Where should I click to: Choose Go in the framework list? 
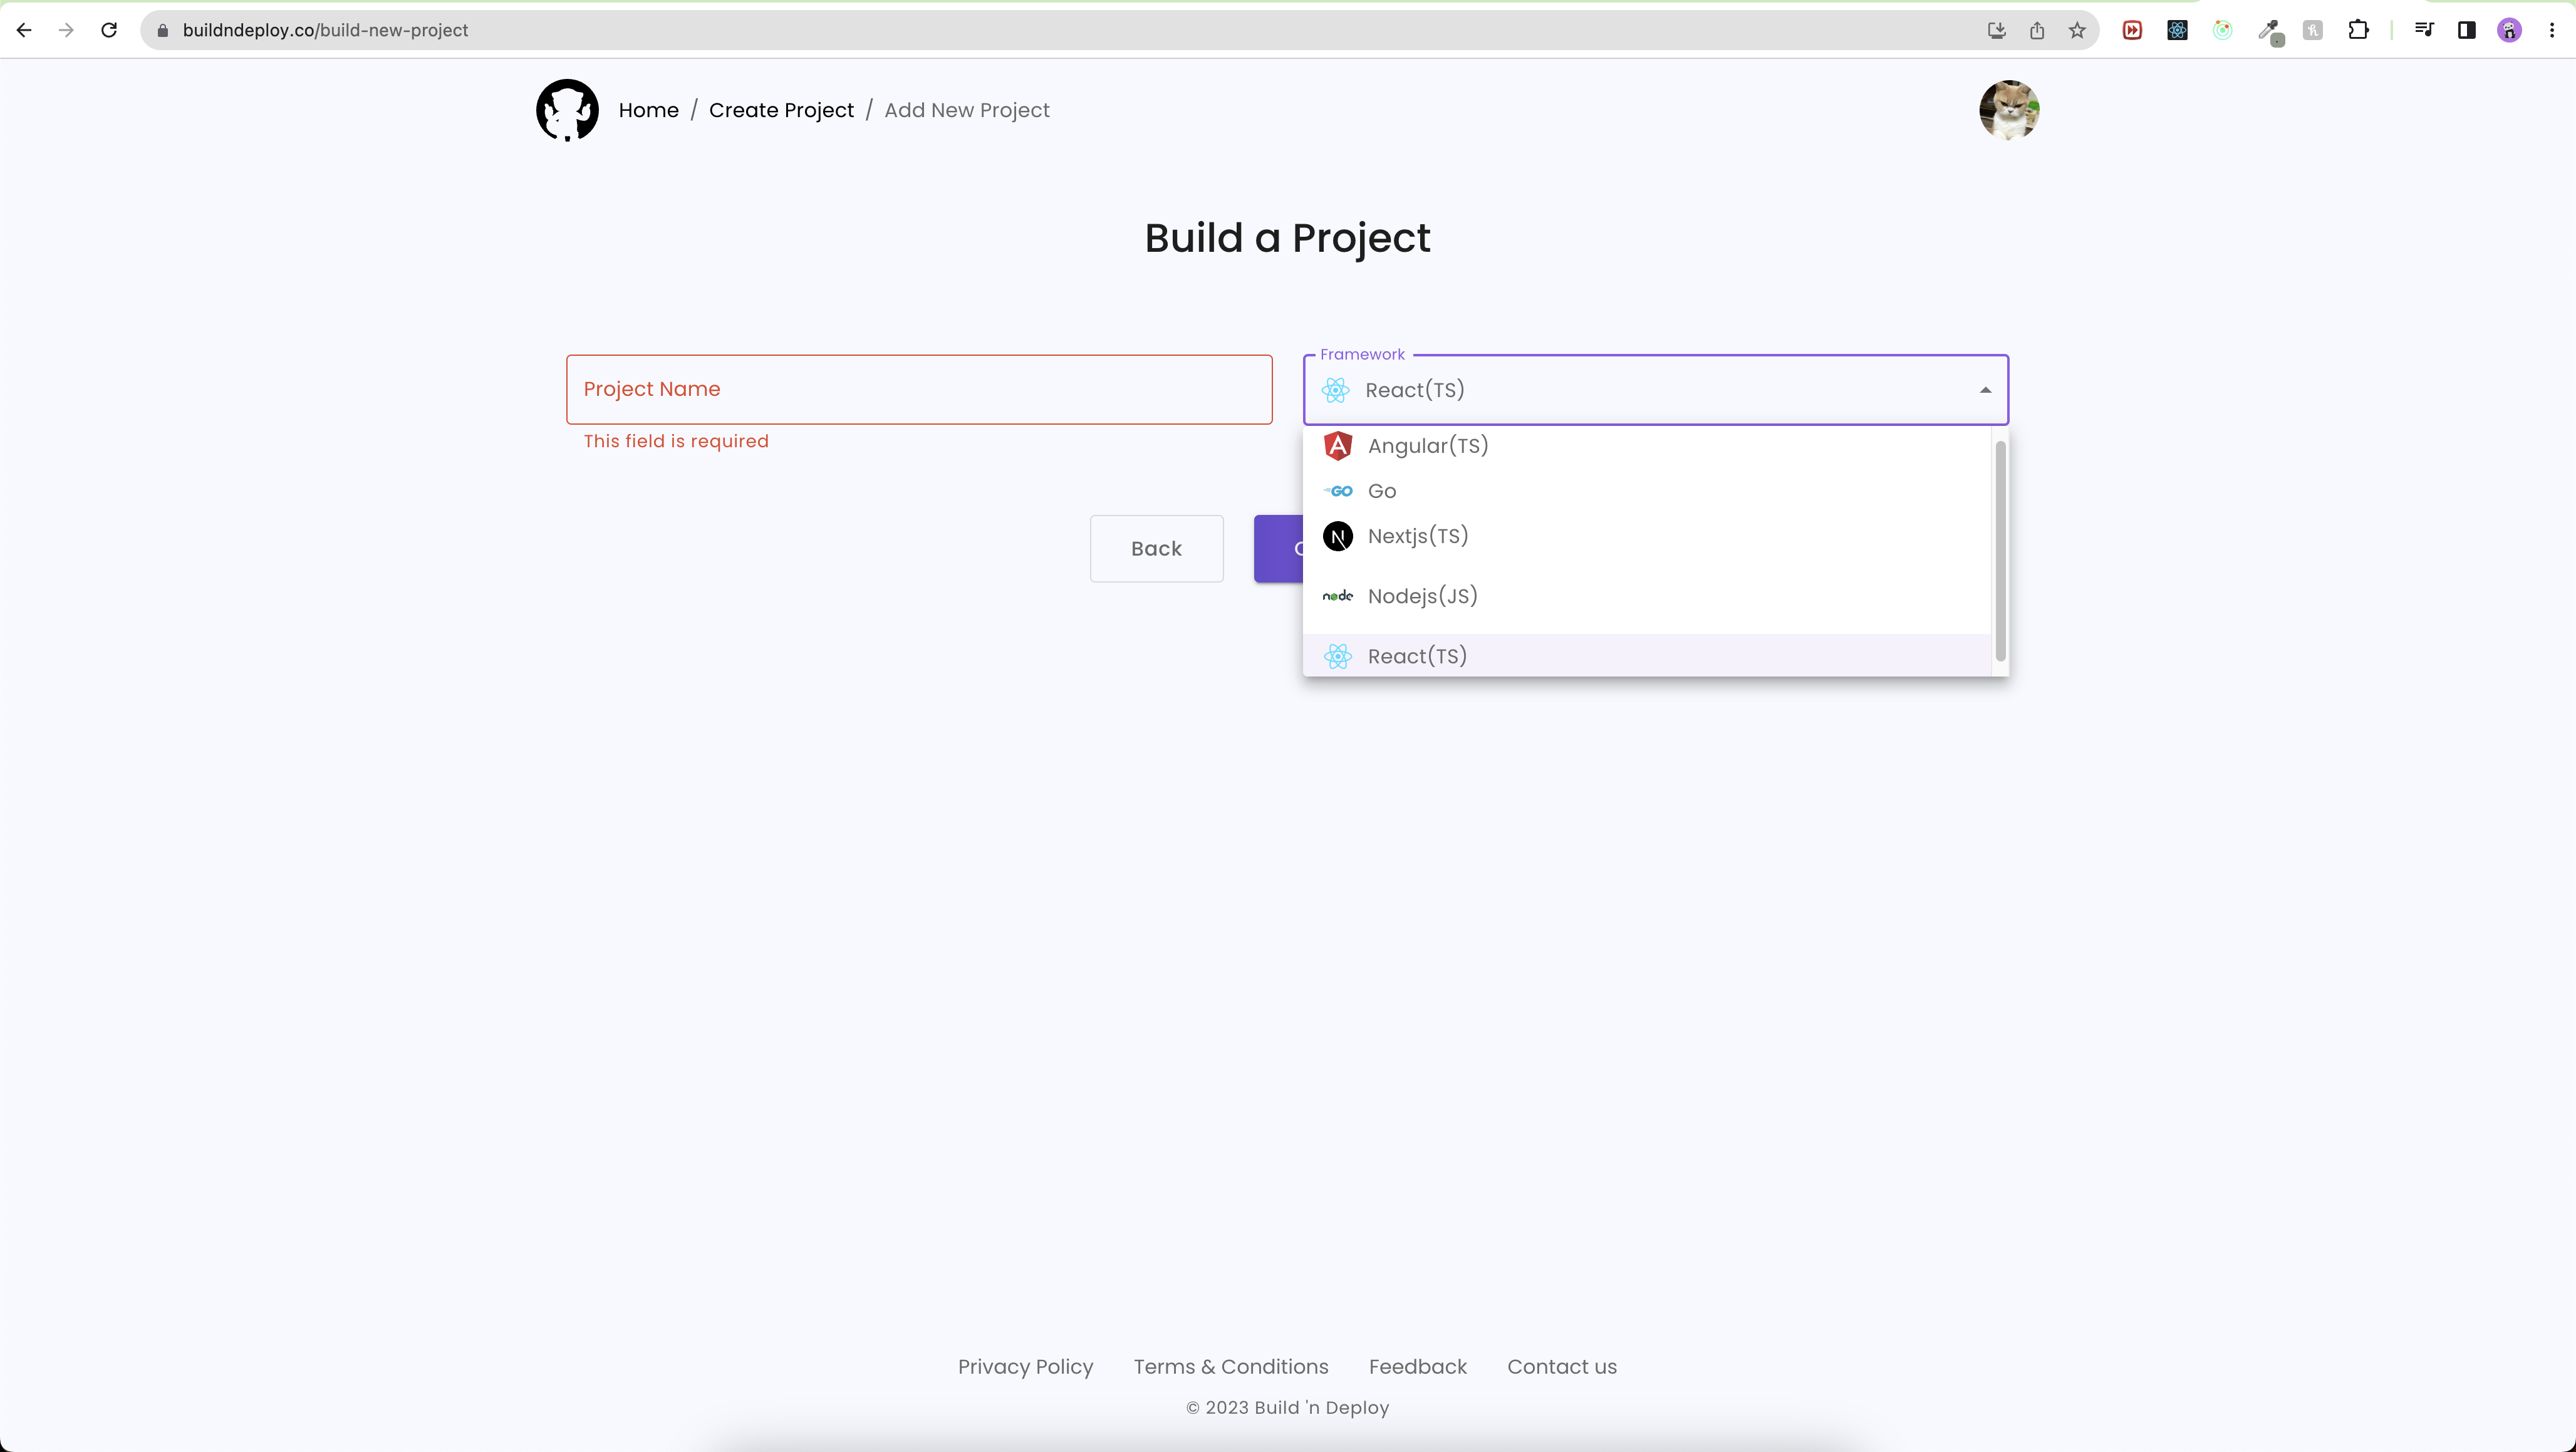[x=1382, y=491]
